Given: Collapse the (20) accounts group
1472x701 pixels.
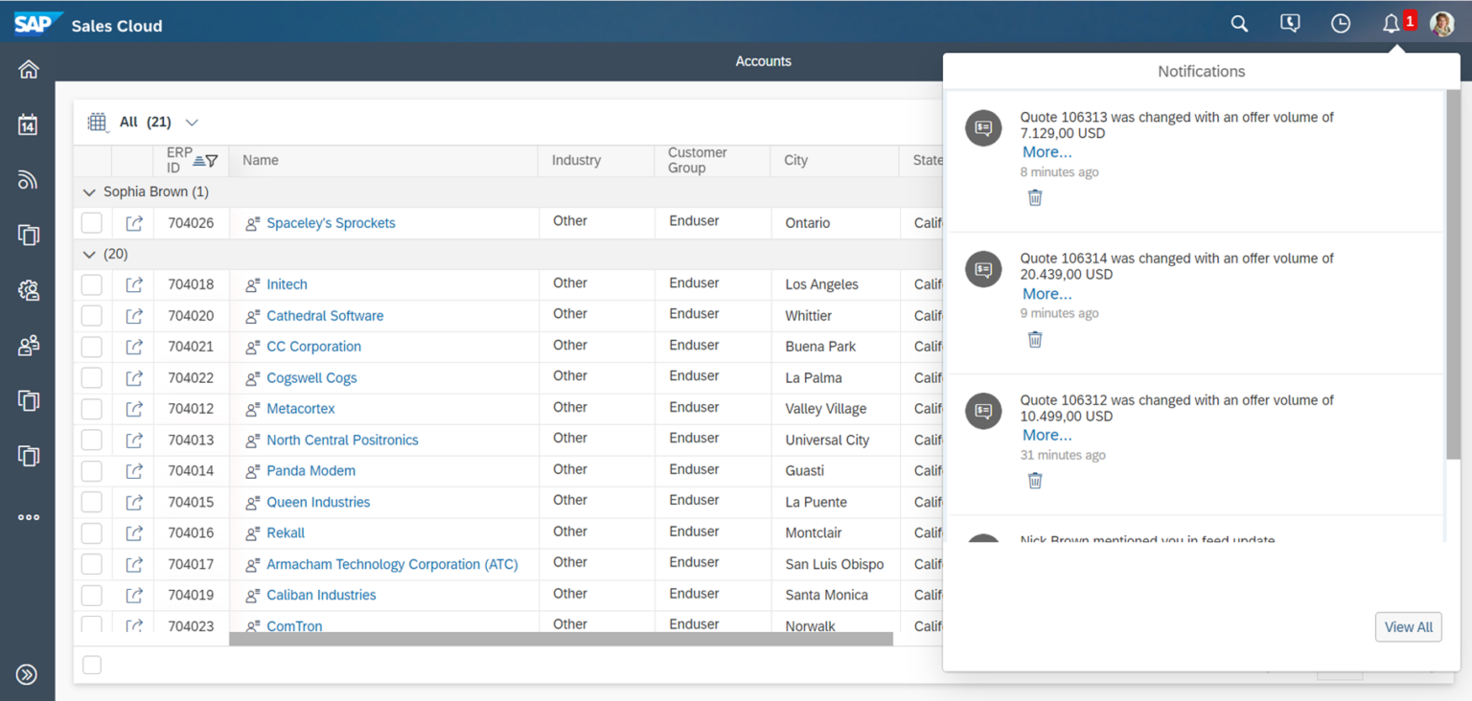Looking at the screenshot, I should pyautogui.click(x=89, y=254).
